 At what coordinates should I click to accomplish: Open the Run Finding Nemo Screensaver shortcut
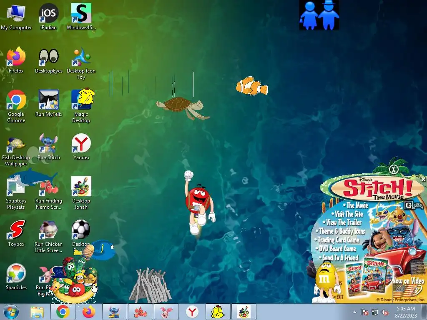pos(49,194)
